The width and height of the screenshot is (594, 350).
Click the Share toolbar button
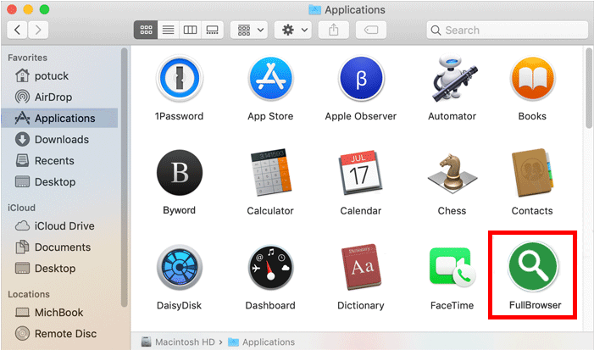tap(333, 30)
